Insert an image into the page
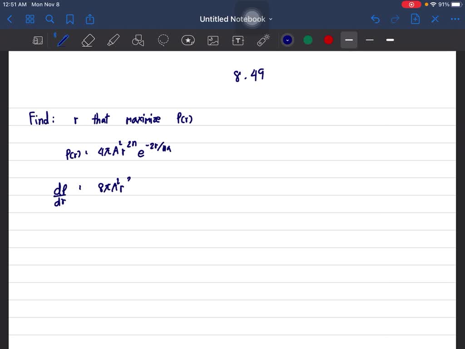The image size is (465, 349). click(x=213, y=40)
